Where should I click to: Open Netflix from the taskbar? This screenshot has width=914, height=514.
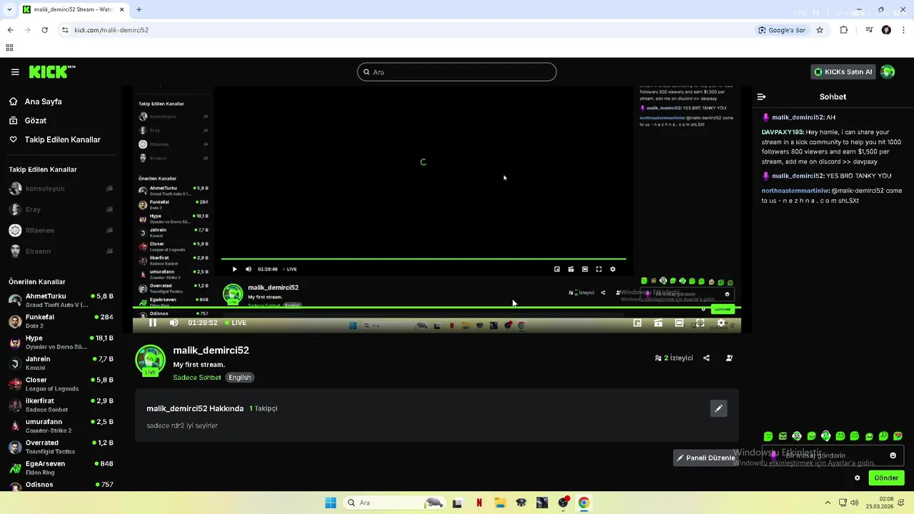click(x=479, y=503)
